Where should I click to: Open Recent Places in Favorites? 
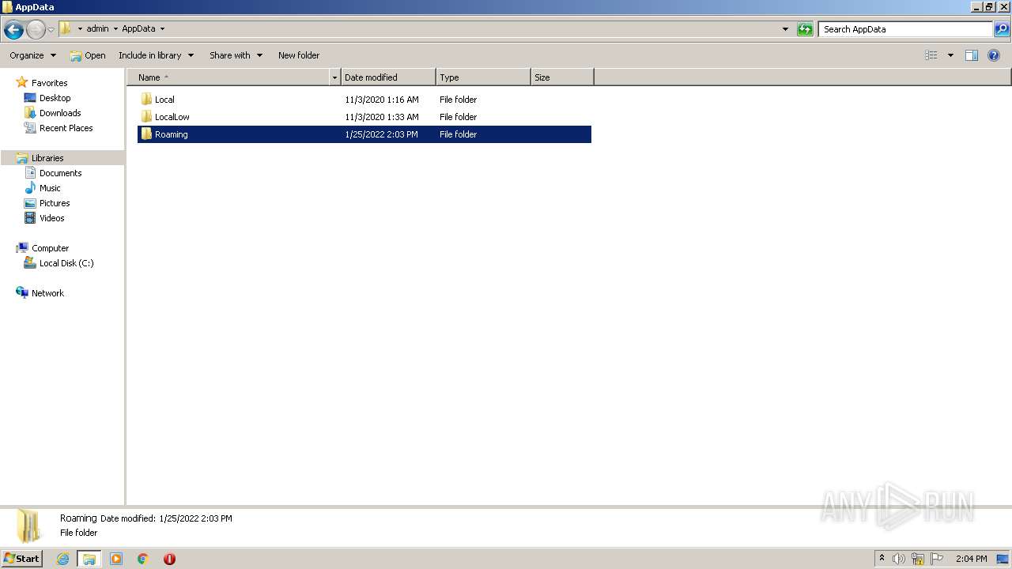[x=66, y=128]
